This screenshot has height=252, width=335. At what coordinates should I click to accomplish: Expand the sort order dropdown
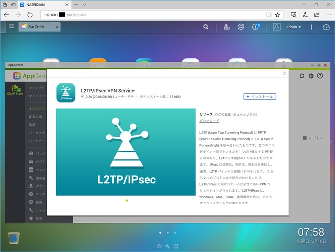coord(318,138)
